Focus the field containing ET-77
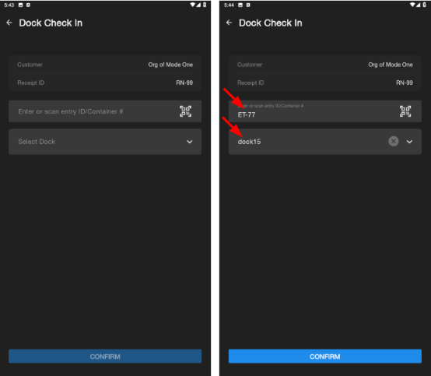Screen dimensions: 431x376 [x=325, y=111]
